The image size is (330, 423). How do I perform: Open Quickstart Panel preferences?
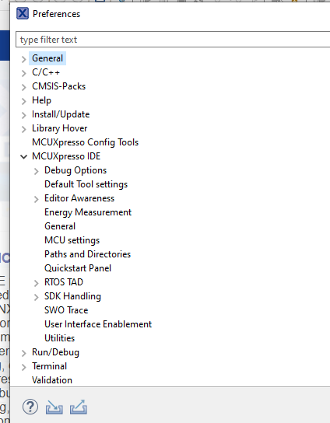pos(78,268)
